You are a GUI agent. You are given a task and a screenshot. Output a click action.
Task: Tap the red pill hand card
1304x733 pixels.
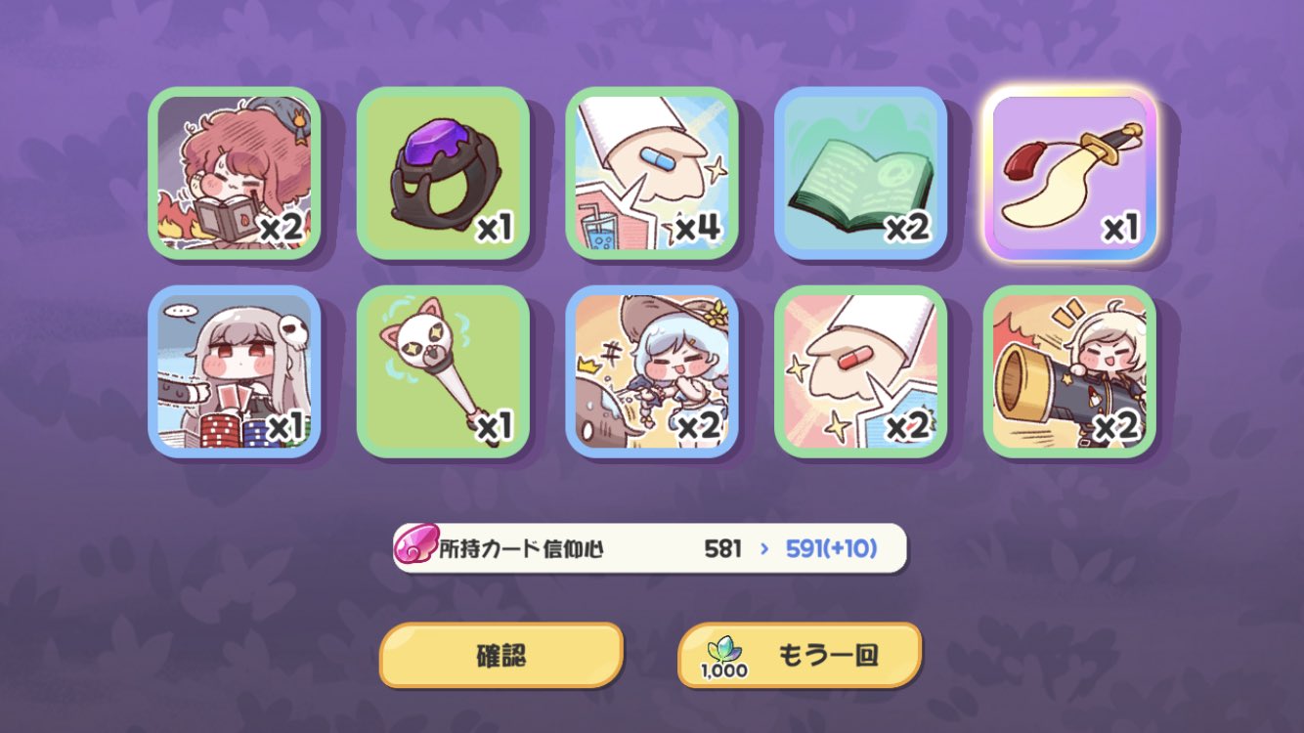click(x=860, y=371)
